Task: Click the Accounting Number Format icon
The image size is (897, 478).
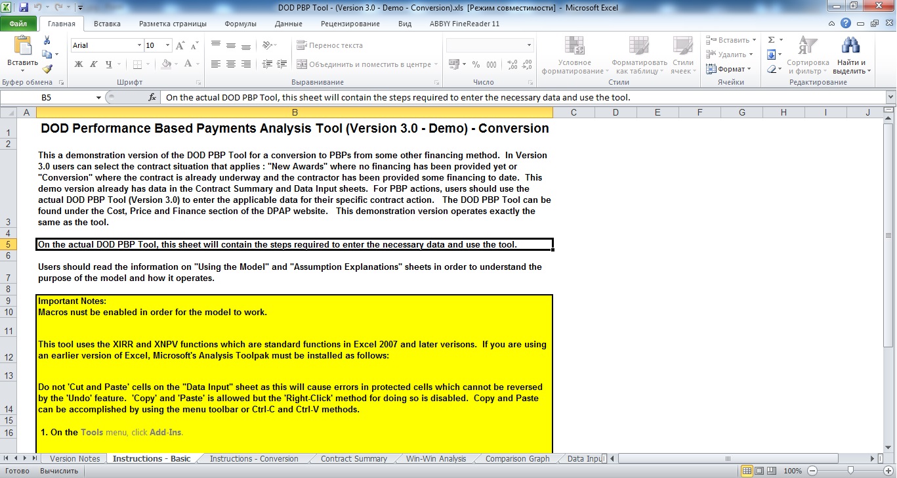Action: pos(453,64)
